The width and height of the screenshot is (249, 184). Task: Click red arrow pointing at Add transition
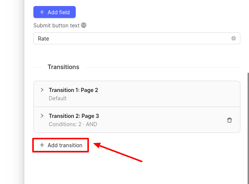pyautogui.click(x=118, y=152)
